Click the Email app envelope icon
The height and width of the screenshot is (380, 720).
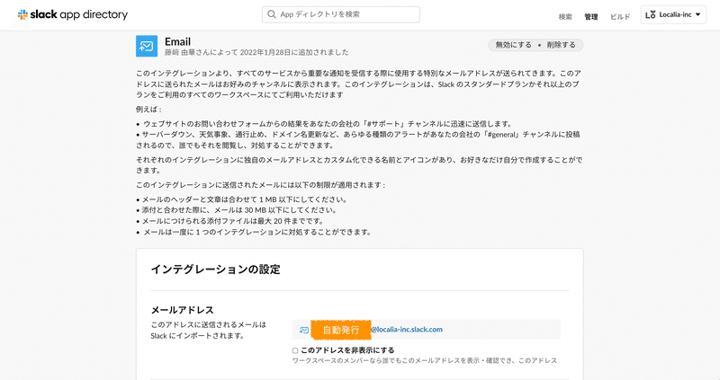point(147,46)
